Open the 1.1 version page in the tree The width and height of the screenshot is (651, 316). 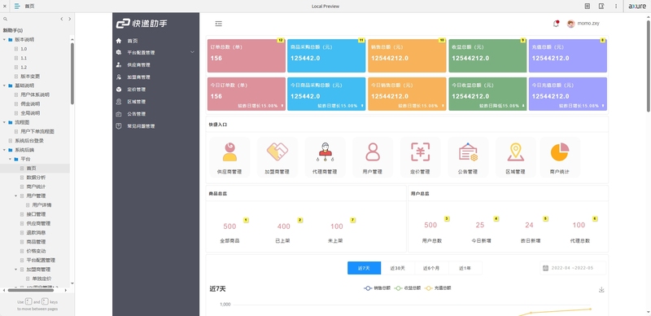click(x=24, y=58)
